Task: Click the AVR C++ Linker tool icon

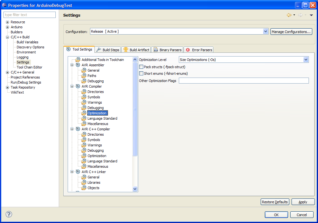Action: click(x=78, y=172)
